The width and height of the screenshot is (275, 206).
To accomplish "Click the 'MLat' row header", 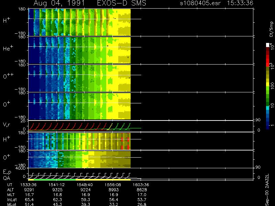I will click(12, 204).
